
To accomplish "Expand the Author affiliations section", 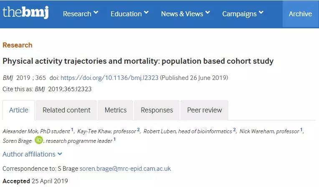I will click(x=32, y=154).
